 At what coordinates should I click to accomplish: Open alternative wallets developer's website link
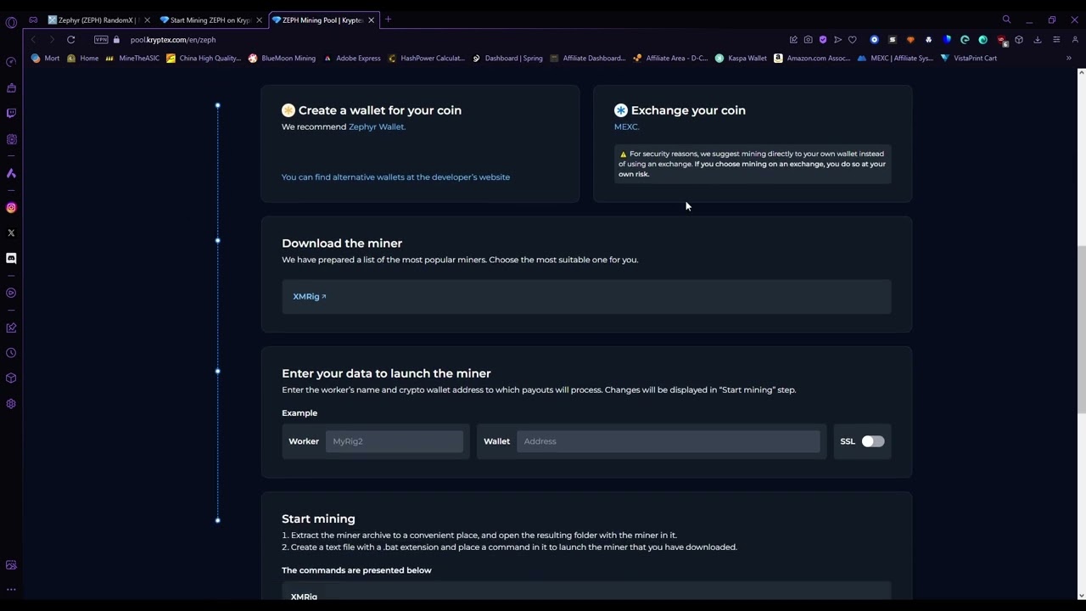(395, 177)
